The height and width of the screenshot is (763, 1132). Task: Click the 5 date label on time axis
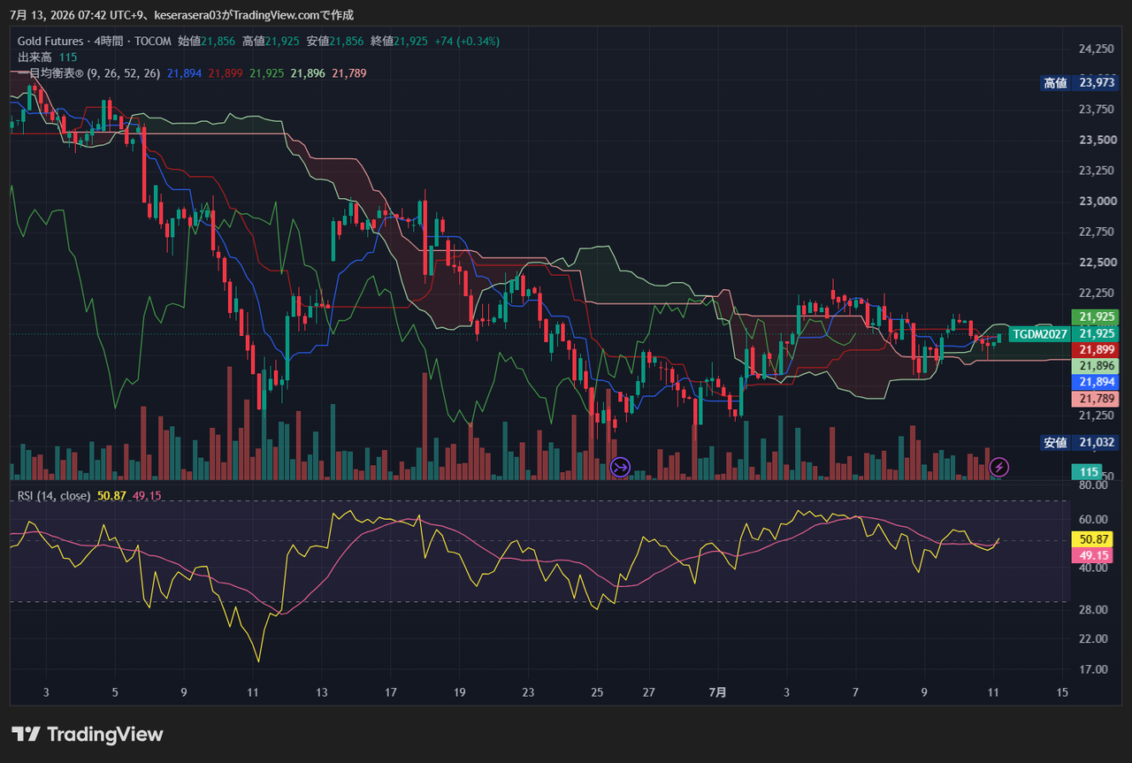coord(115,693)
